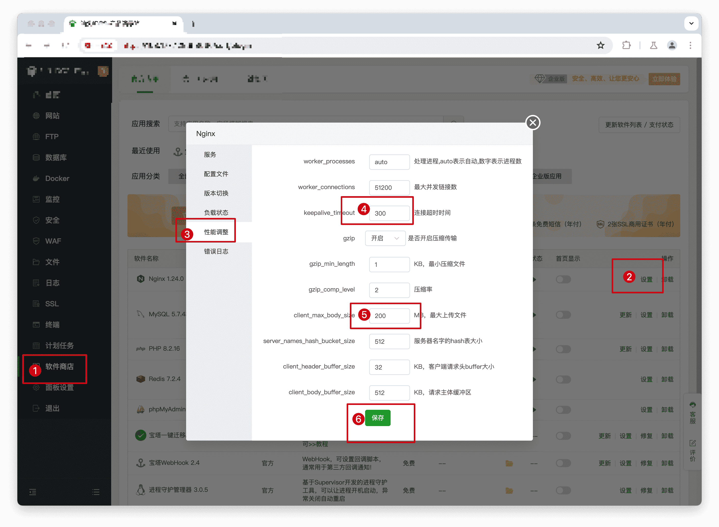
Task: Open the 评价 feedback widget
Action: pos(692,451)
